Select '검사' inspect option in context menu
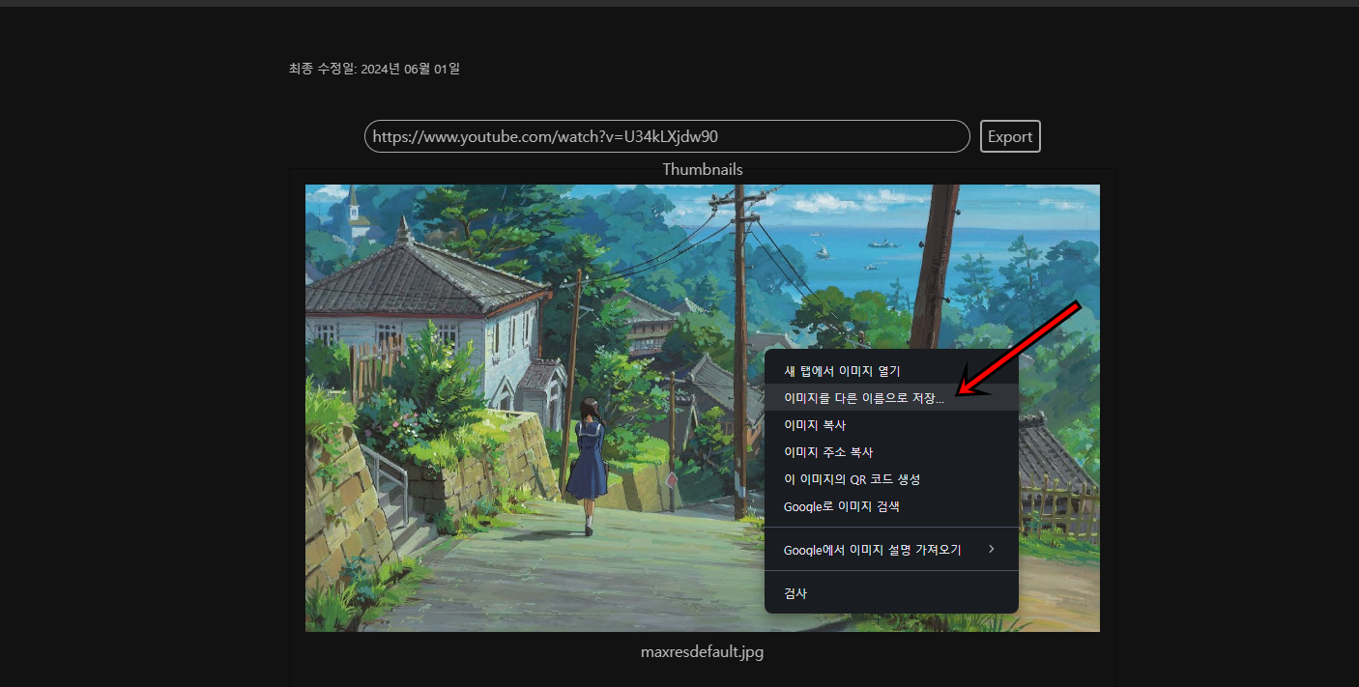Viewport: 1359px width, 687px height. (x=891, y=593)
